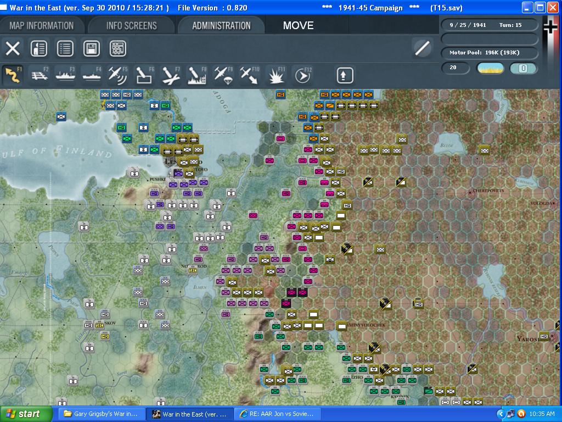
Task: Click the Turn: 15 indicator
Action: coord(510,25)
